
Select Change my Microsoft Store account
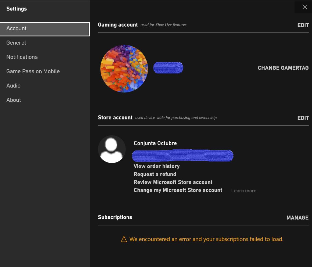tap(178, 190)
